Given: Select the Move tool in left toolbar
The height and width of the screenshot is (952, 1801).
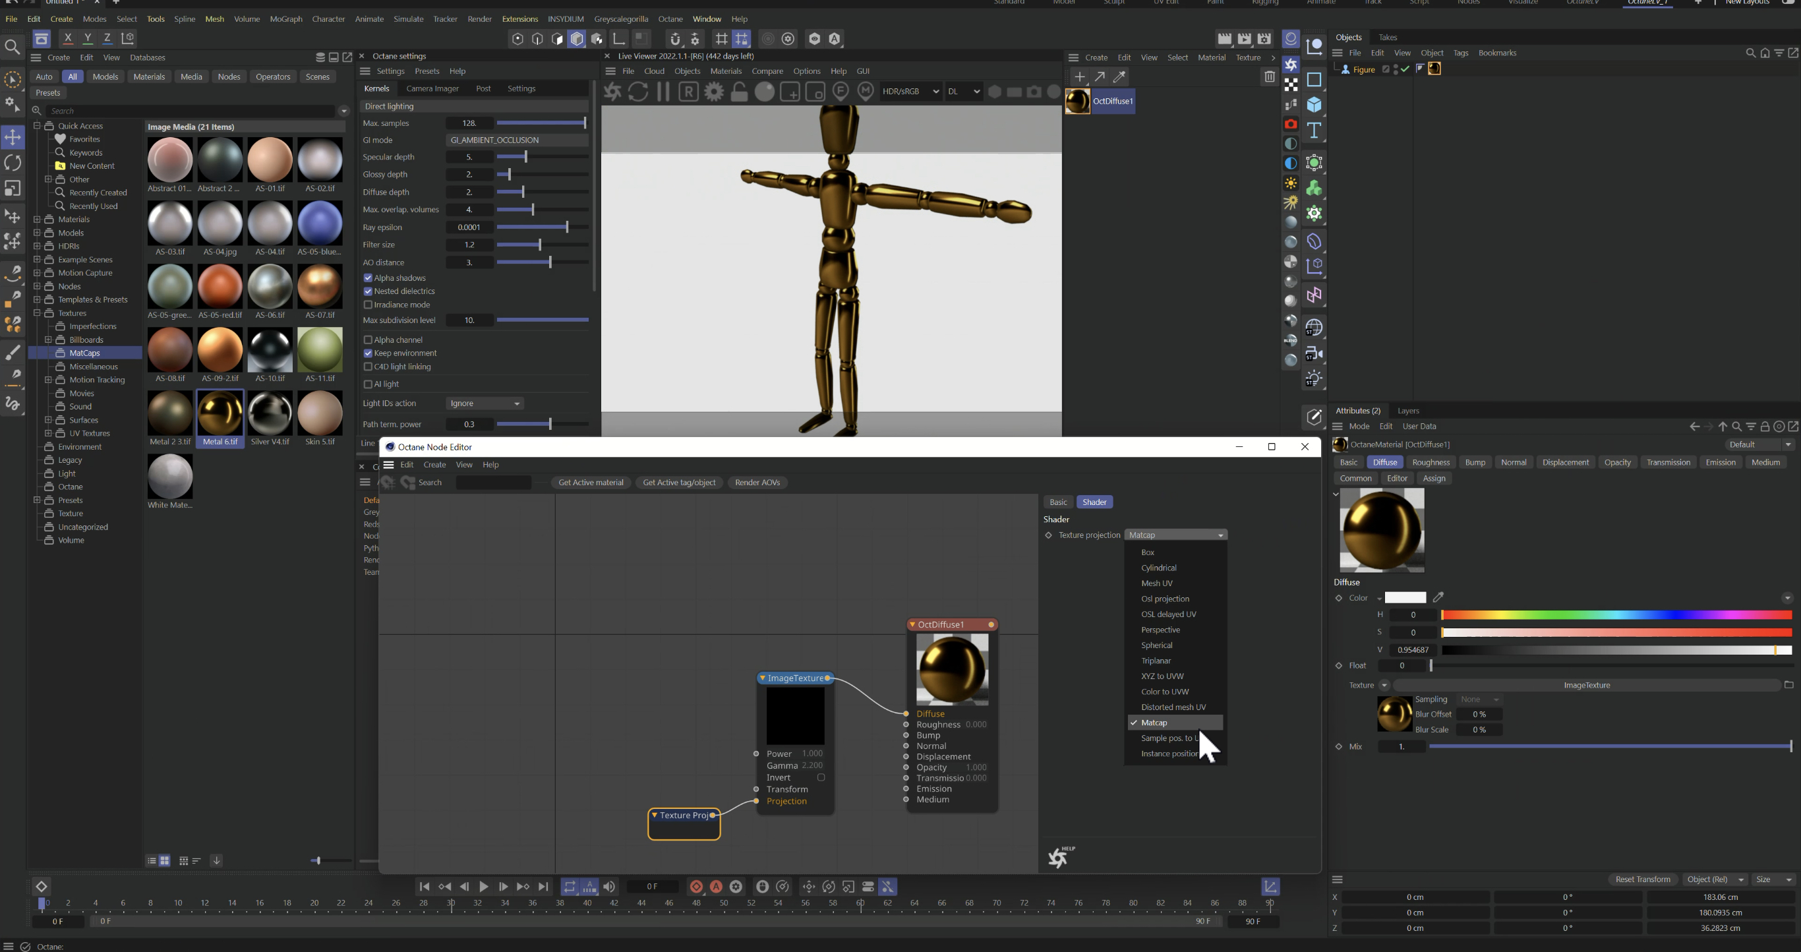Looking at the screenshot, I should [x=13, y=137].
